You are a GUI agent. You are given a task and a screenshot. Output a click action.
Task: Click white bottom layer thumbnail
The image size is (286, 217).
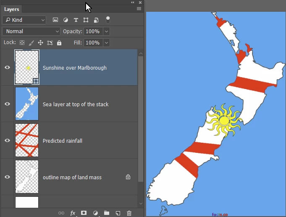27,202
